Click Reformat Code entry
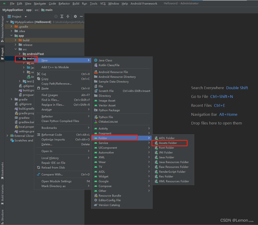The height and width of the screenshot is (225, 258). pyautogui.click(x=63, y=135)
